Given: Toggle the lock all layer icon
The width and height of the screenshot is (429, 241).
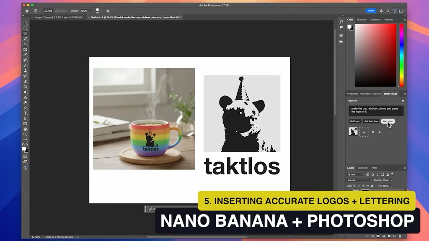Looking at the screenshot, I should pyautogui.click(x=372, y=186).
